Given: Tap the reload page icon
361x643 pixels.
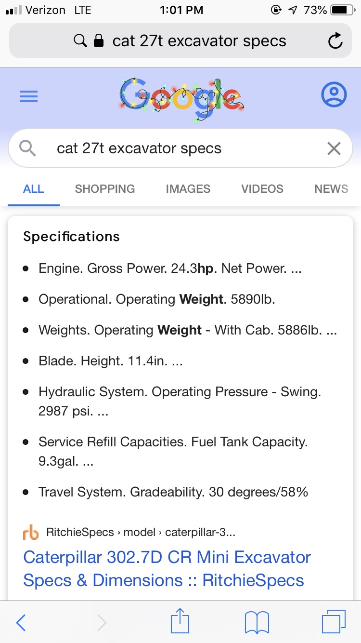Looking at the screenshot, I should coord(335,41).
